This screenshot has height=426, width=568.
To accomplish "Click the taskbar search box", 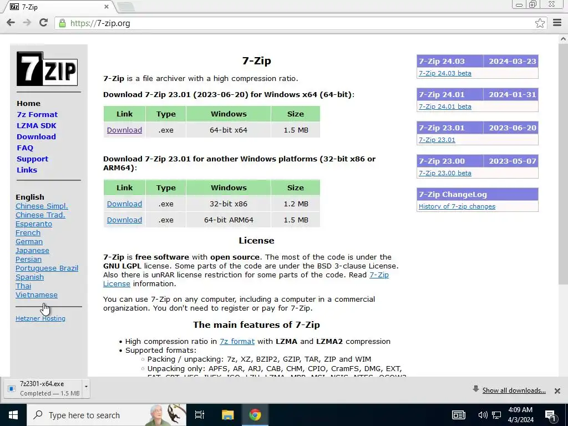I will point(106,415).
